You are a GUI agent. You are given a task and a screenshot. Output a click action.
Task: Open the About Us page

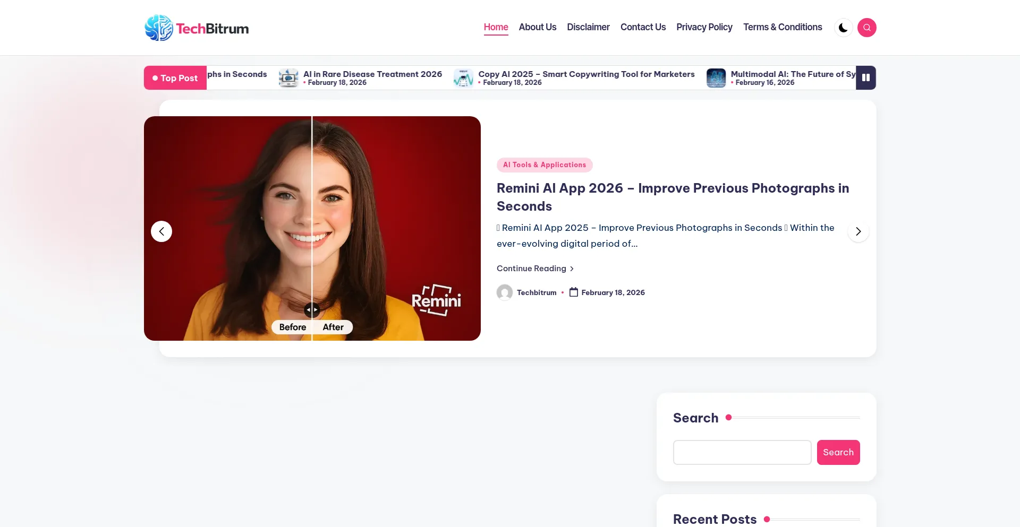pyautogui.click(x=538, y=27)
